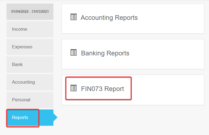Viewport: 209px width, 135px height.
Task: Click empty space right of FIN073 Report
Action: [169, 90]
